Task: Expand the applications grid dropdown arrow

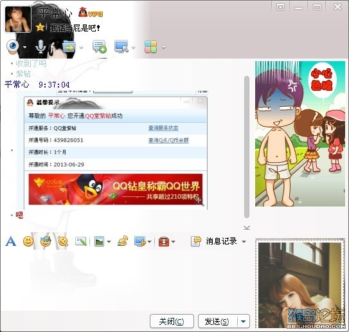Action: pyautogui.click(x=164, y=47)
